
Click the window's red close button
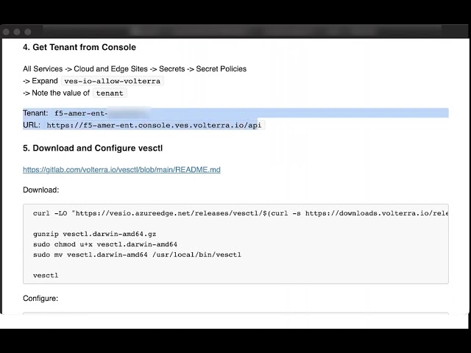6,32
